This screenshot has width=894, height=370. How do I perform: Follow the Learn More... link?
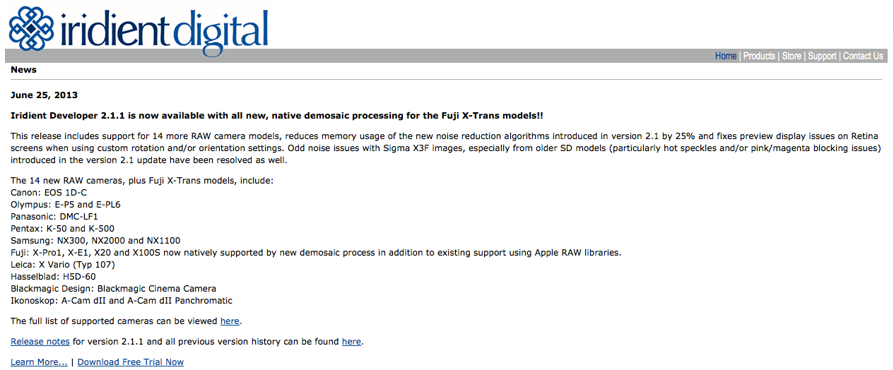39,362
